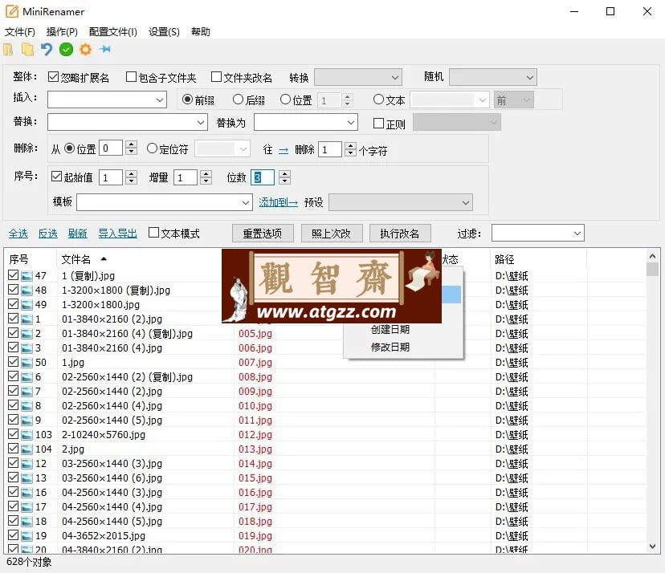Screen dimensions: 665x573
Task: Decrease delete 位置 value down arrow
Action: tap(132, 152)
